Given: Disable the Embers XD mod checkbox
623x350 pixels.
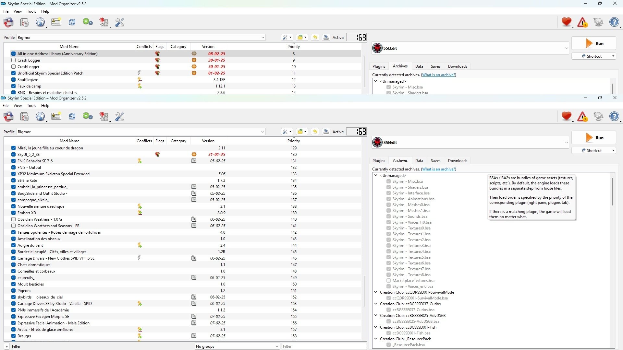Looking at the screenshot, I should (13, 213).
